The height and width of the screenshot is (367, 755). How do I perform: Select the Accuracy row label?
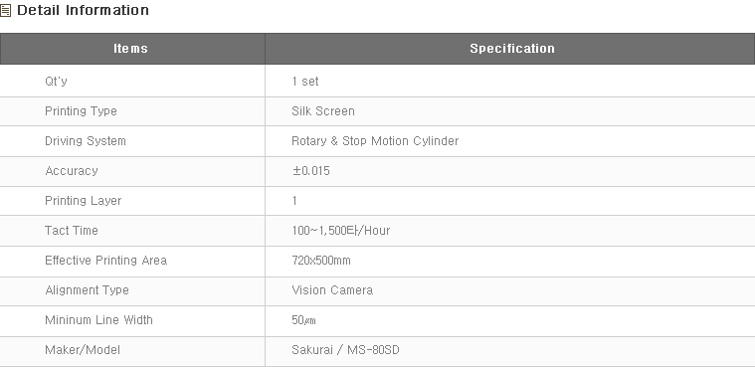click(x=72, y=171)
